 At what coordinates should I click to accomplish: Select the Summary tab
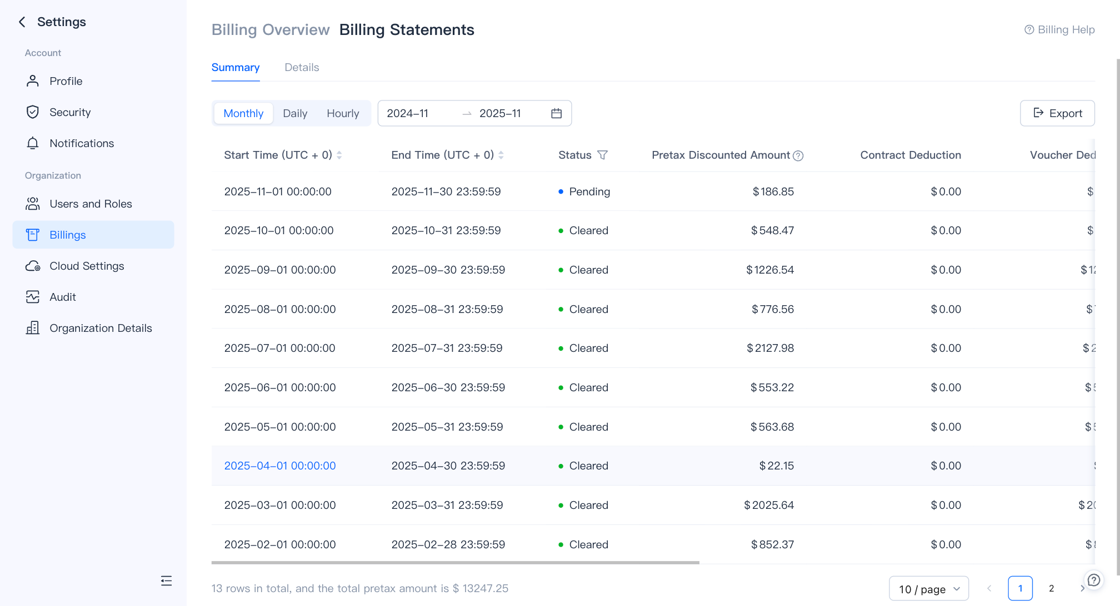(x=236, y=67)
